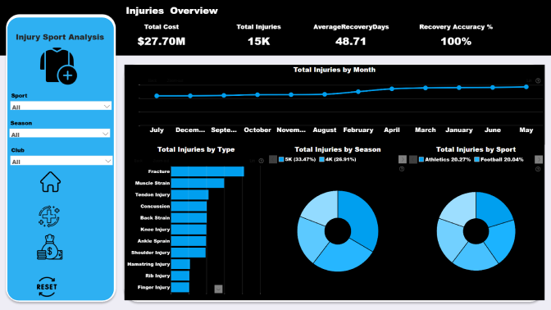Viewport: 551px width, 310px height.
Task: Toggle the Football 20.04% legend item
Action: [x=499, y=160]
